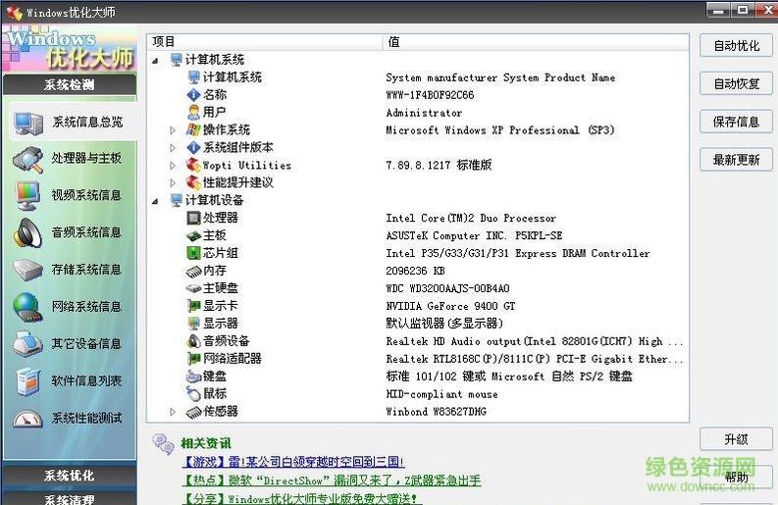The width and height of the screenshot is (778, 505).
Task: Select the 鼠标 mouse icon
Action: [x=193, y=394]
